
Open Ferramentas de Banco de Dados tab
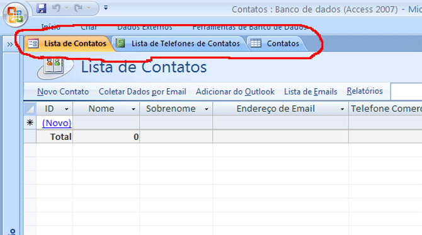(x=249, y=27)
